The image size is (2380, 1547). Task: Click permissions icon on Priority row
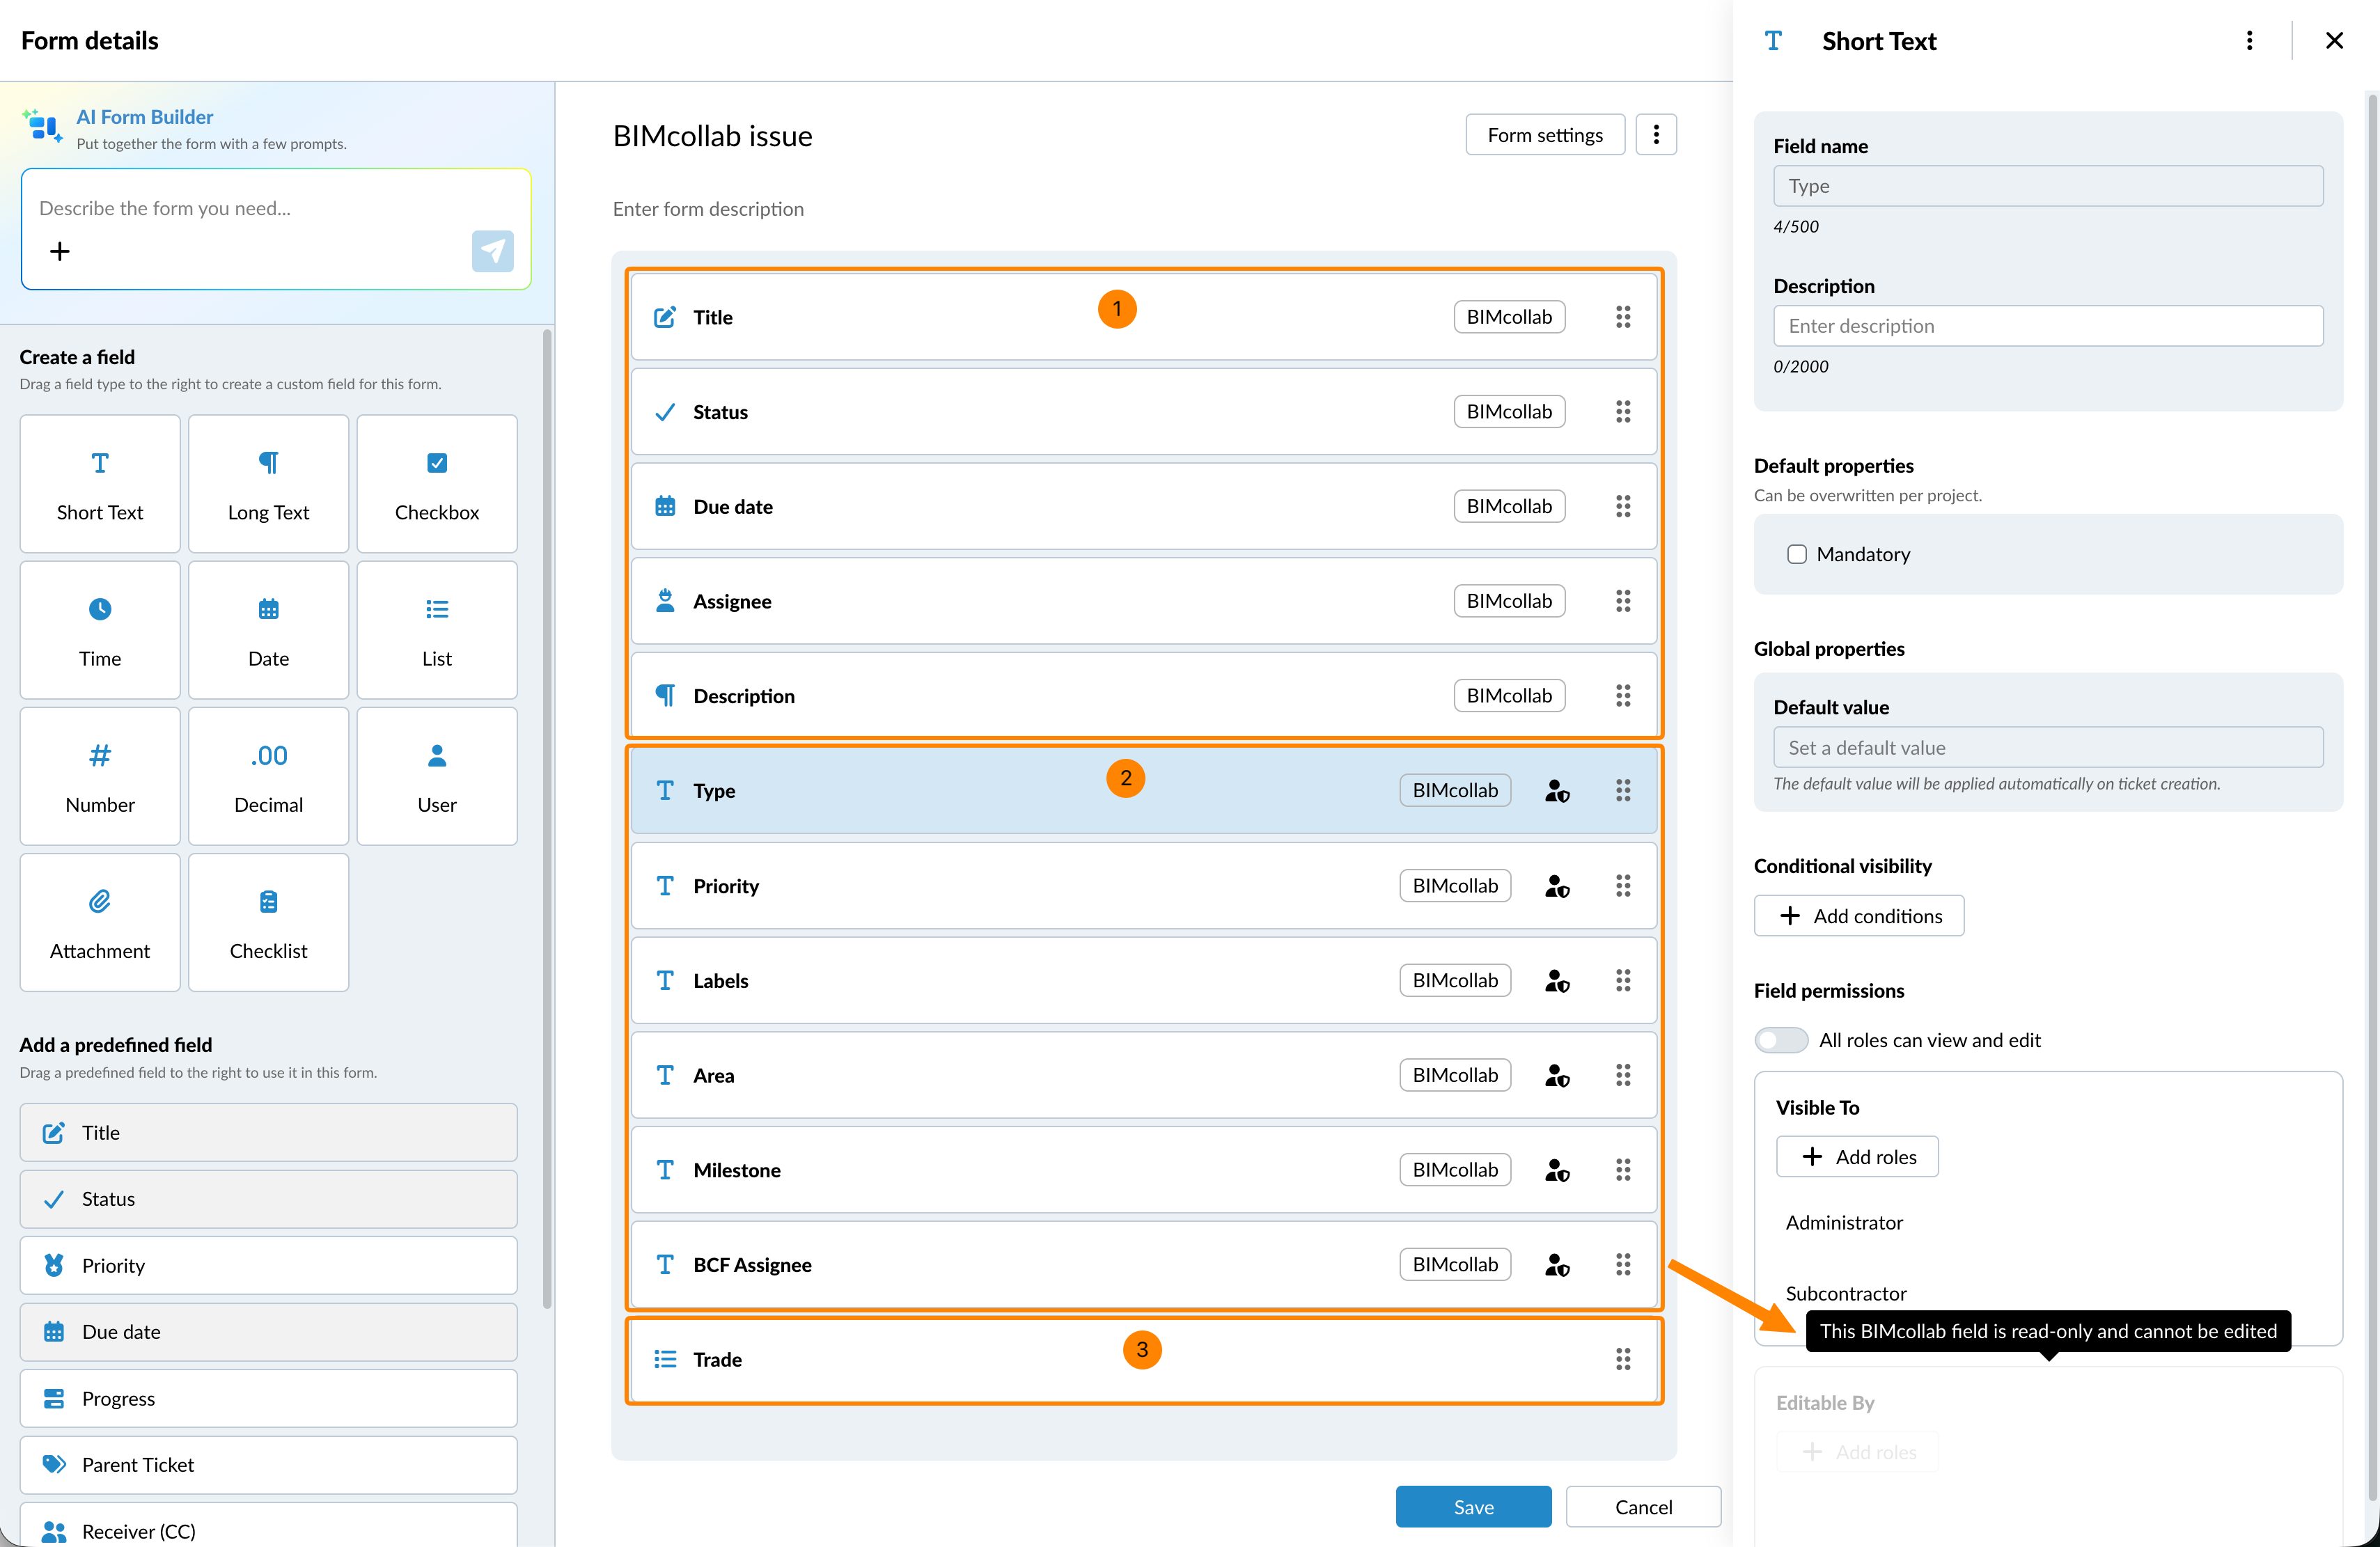[1557, 886]
